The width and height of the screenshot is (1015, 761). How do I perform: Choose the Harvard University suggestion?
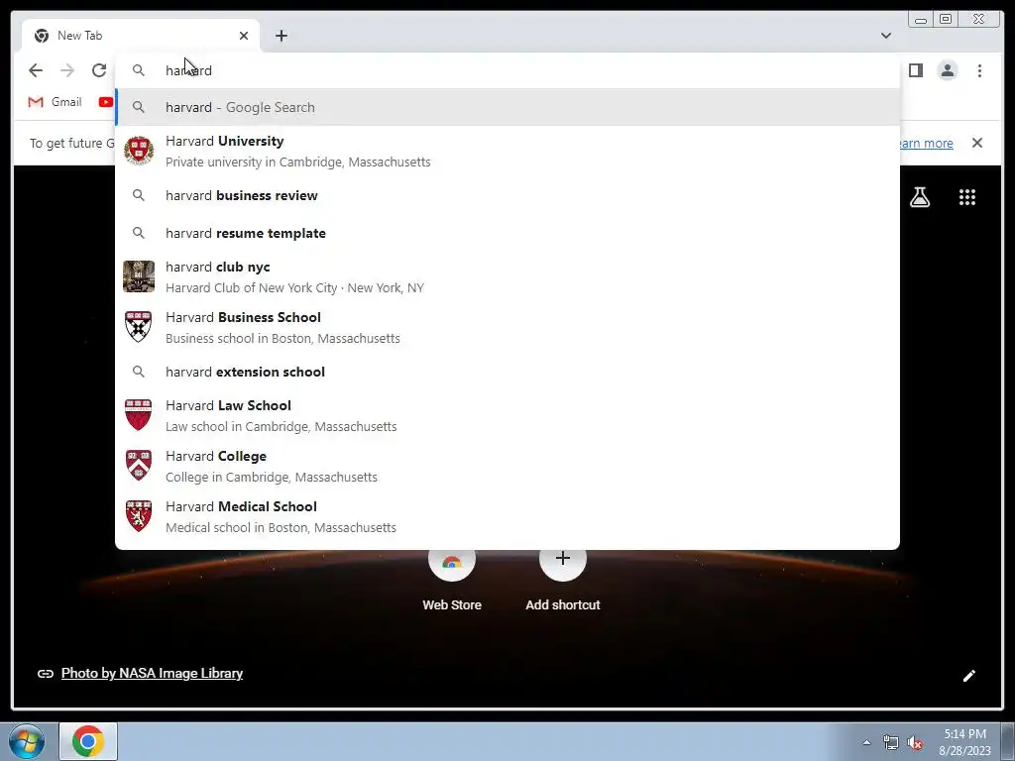pos(507,151)
